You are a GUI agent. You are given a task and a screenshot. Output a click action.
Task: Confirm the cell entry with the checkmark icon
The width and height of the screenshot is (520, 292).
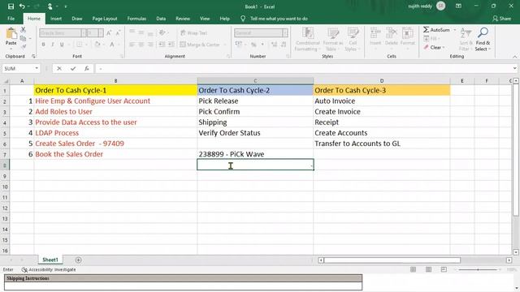(x=73, y=68)
